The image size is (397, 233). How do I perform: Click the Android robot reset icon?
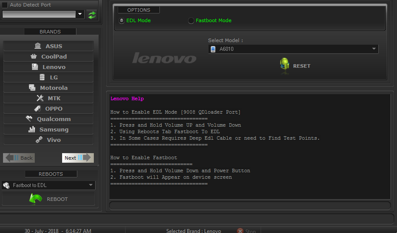coord(285,64)
